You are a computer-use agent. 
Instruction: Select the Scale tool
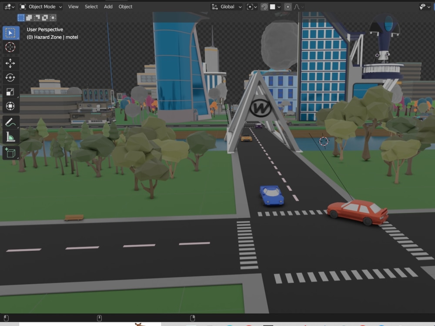tap(10, 92)
